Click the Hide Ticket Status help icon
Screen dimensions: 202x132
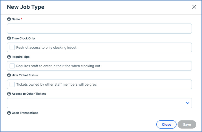(x=9, y=75)
